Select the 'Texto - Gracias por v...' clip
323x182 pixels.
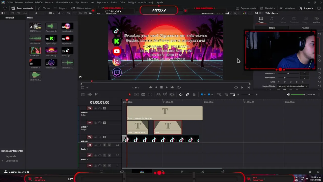138,127
